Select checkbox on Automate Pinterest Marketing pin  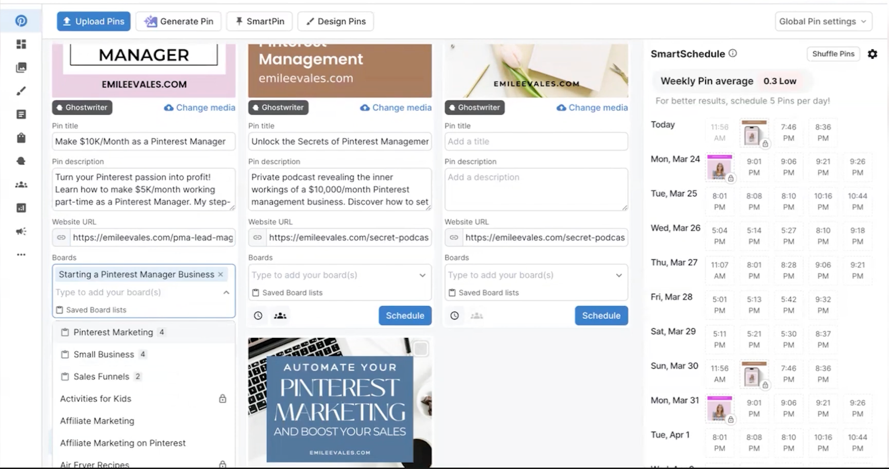pyautogui.click(x=420, y=349)
